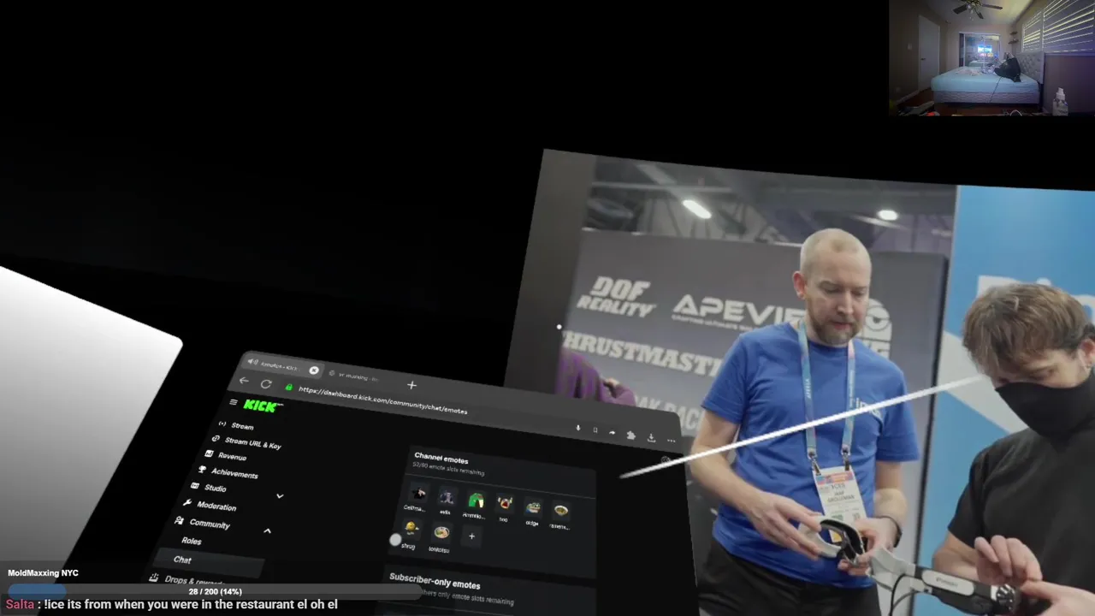Click the Salta chat message at bottom

172,605
